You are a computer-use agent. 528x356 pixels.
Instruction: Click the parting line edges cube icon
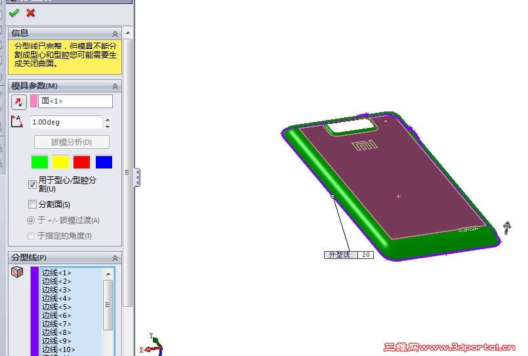point(17,272)
